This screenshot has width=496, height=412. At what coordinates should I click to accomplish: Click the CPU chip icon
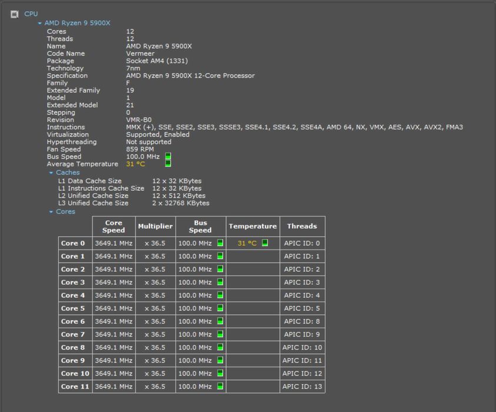[15, 14]
